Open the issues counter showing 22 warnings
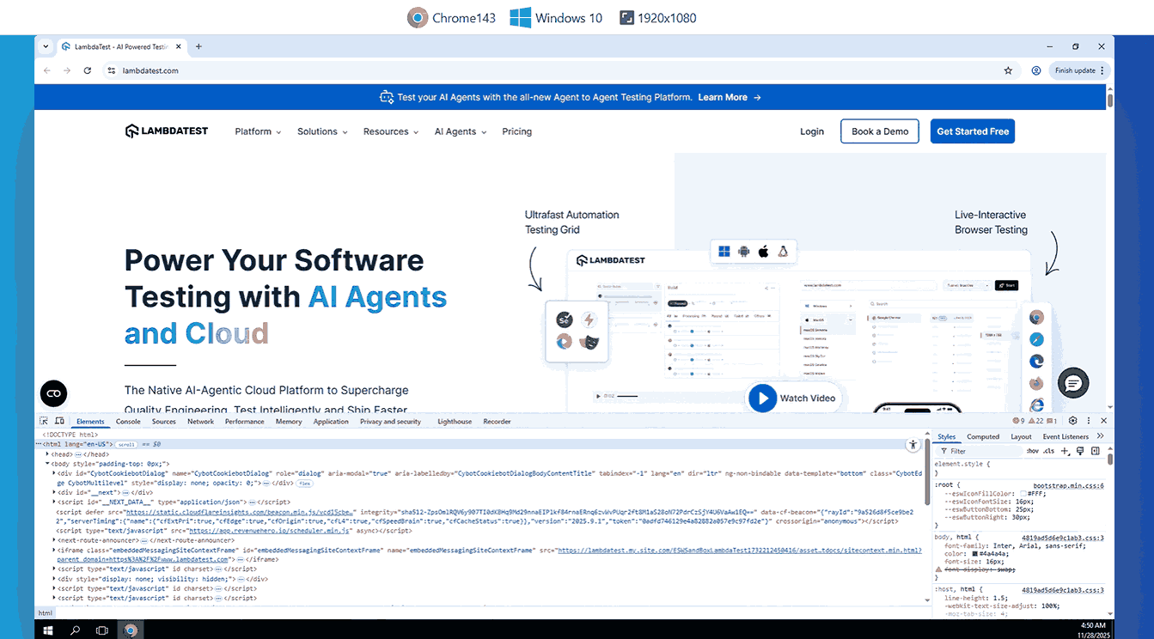This screenshot has height=639, width=1154. [1037, 421]
